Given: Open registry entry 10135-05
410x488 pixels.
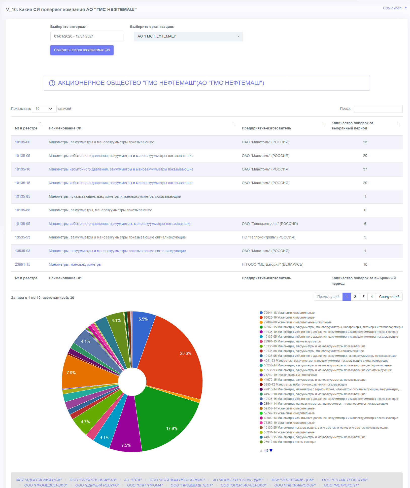Looking at the screenshot, I should coord(23,156).
